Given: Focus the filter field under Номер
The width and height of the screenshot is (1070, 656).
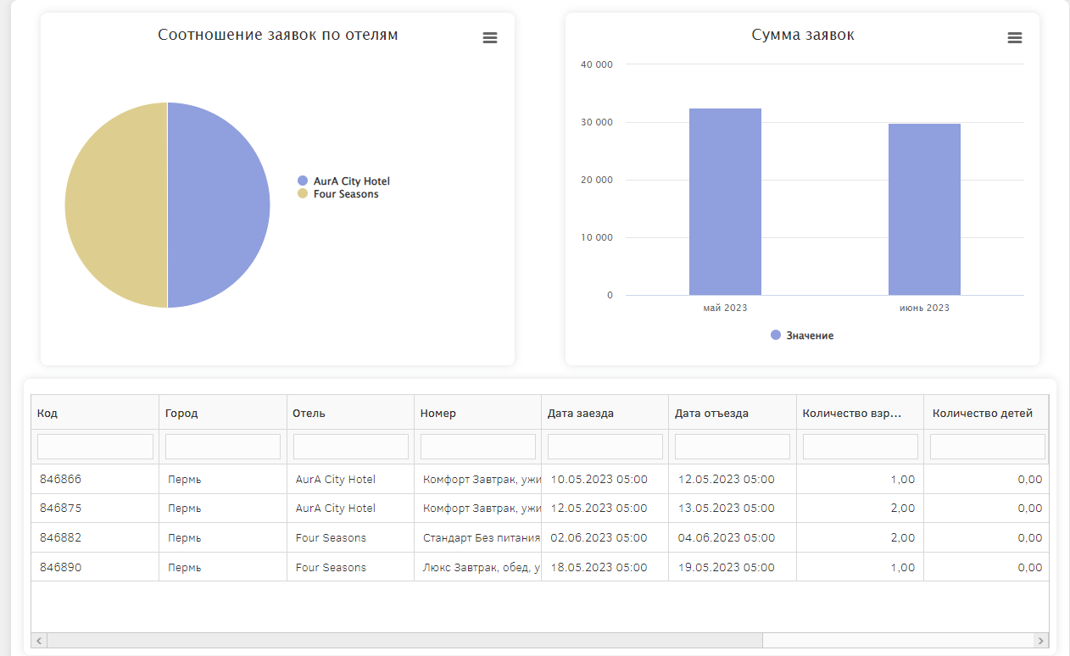Looking at the screenshot, I should pyautogui.click(x=478, y=447).
